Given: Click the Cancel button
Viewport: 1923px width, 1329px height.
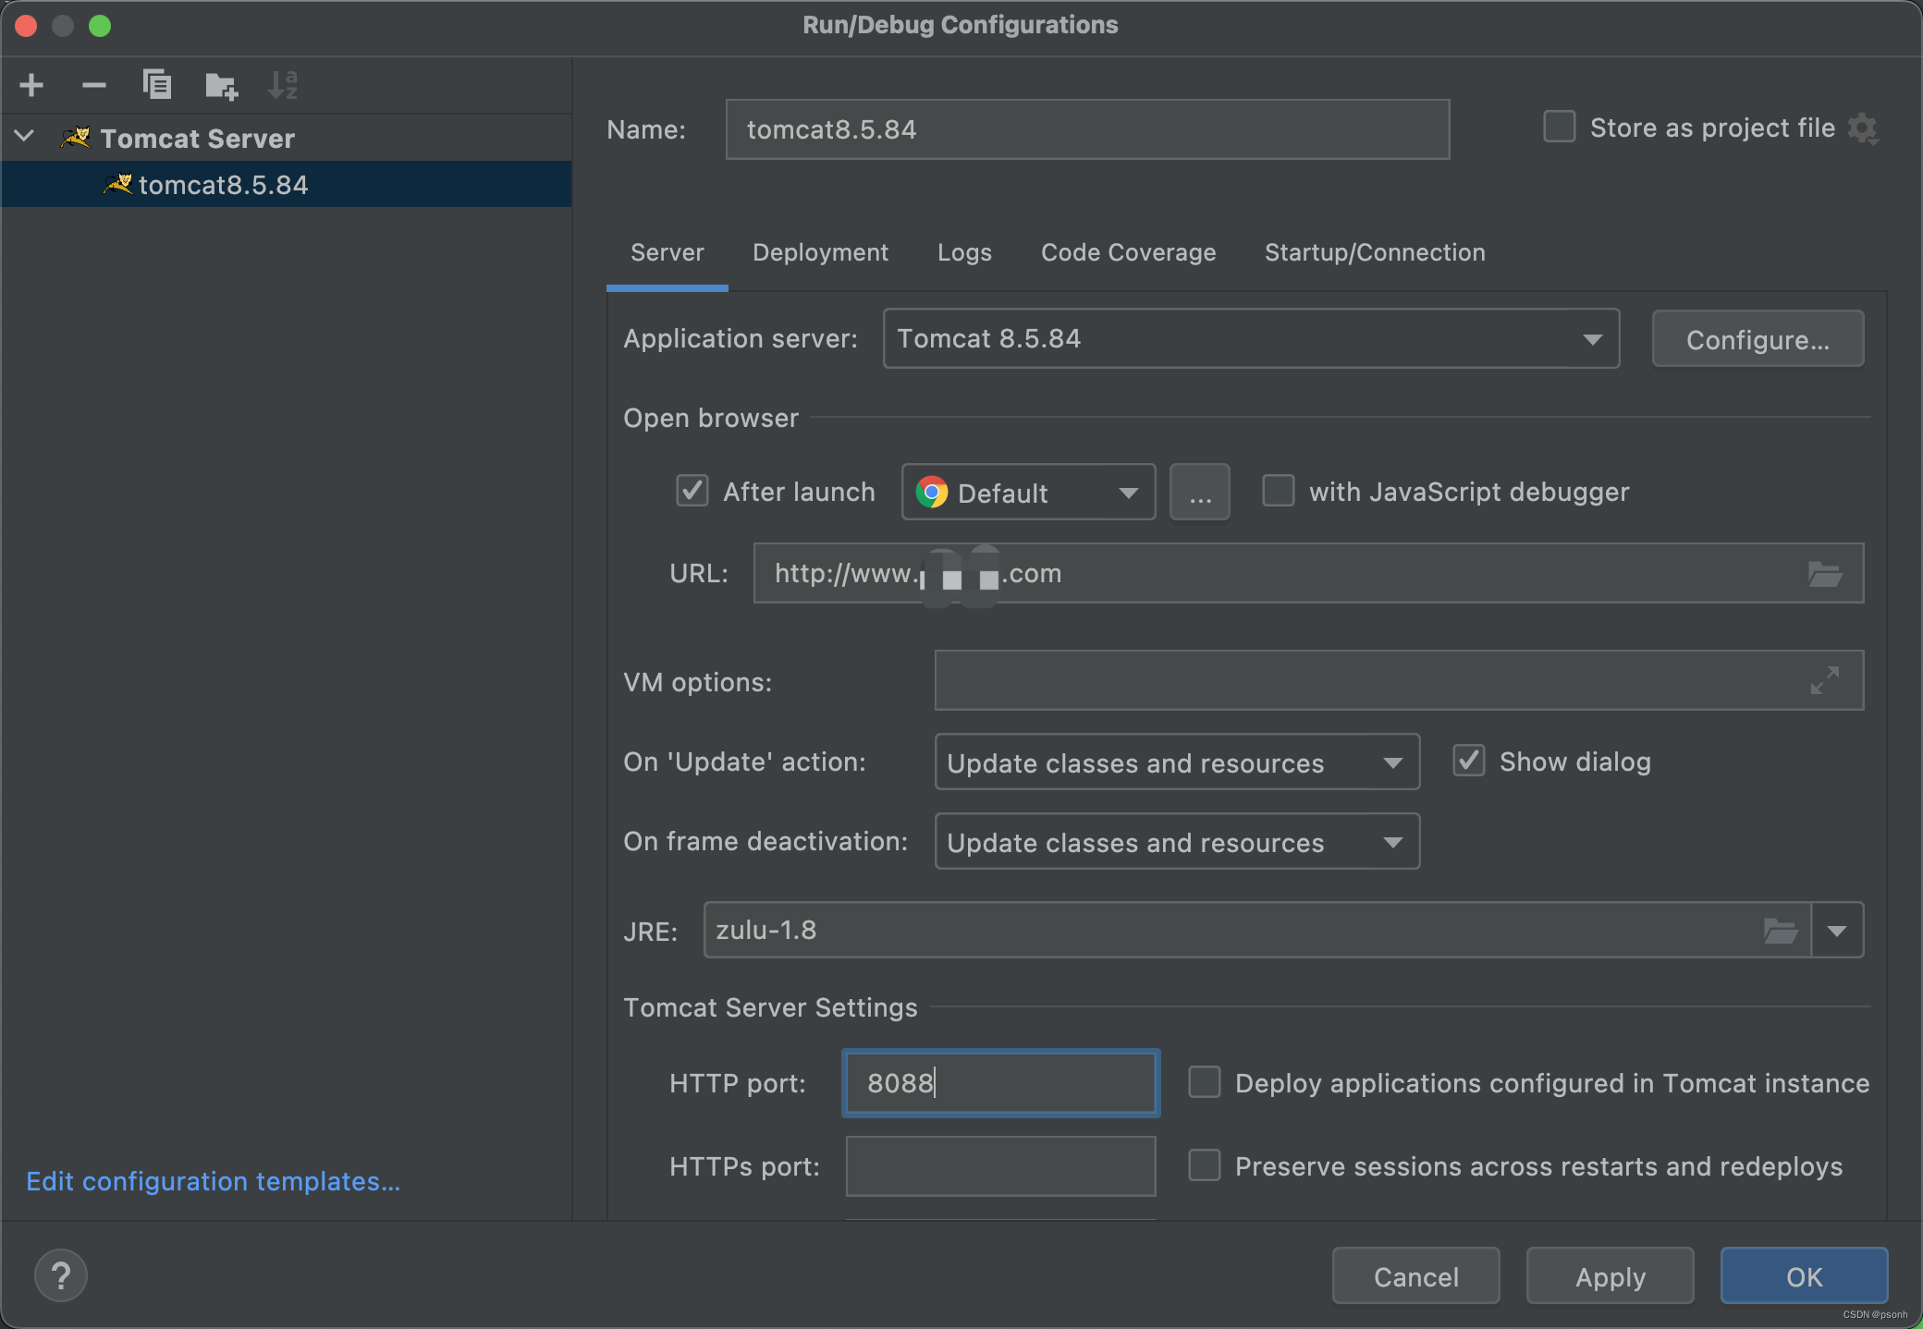Looking at the screenshot, I should [1415, 1275].
